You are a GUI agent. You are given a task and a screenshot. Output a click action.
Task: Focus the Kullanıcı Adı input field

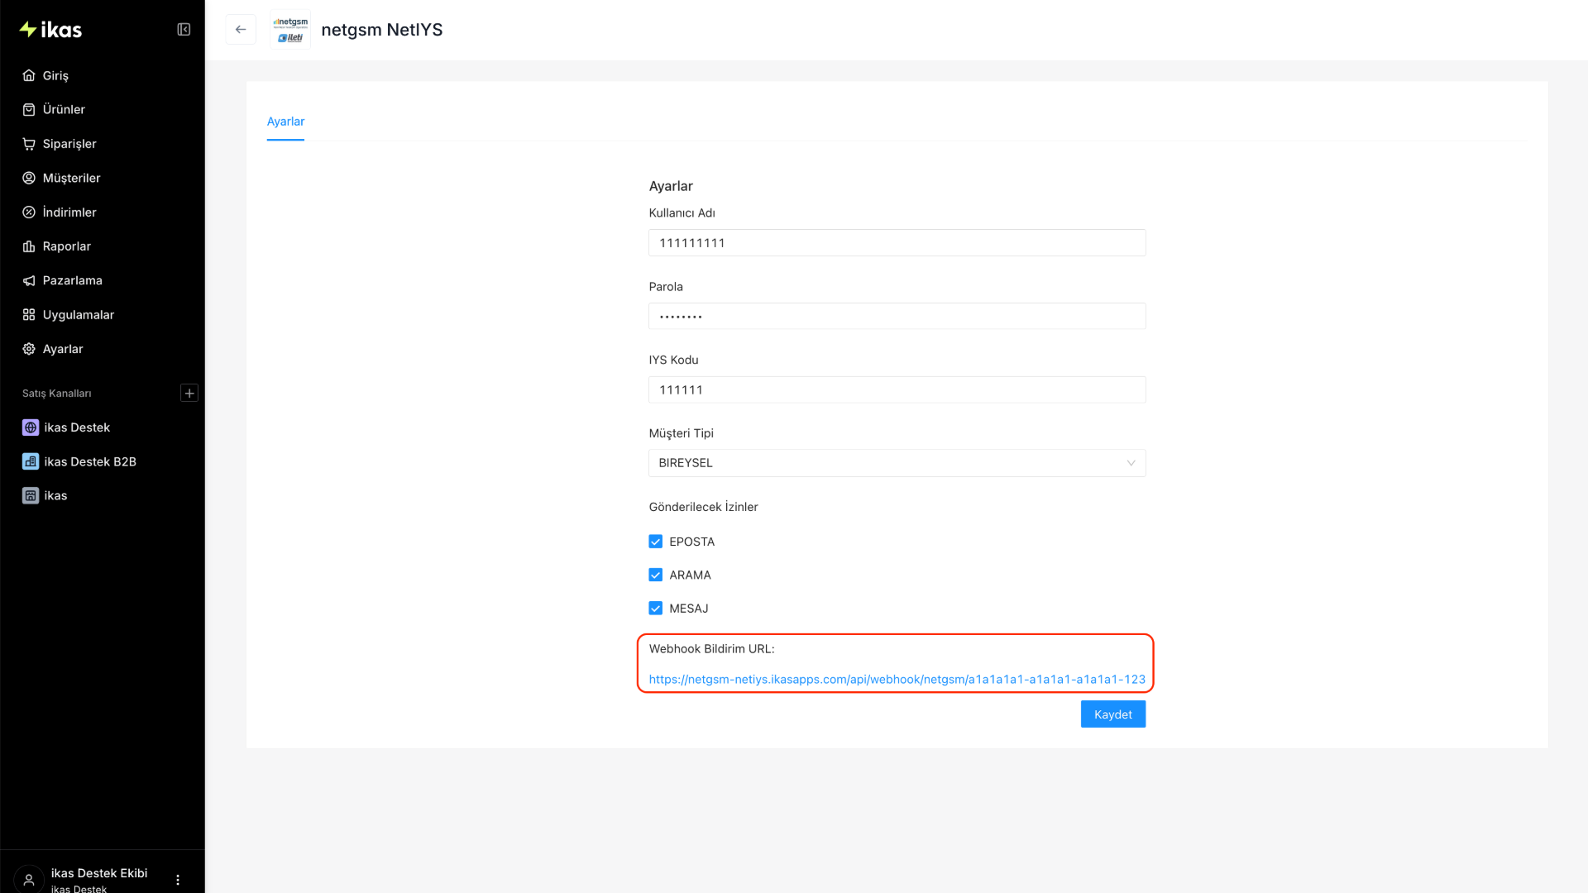(897, 243)
